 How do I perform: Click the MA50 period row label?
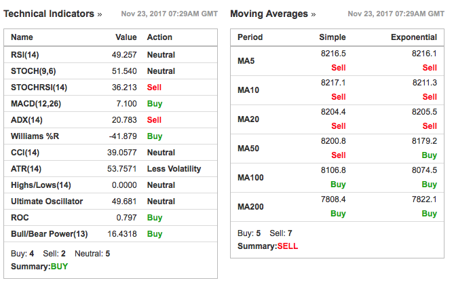click(x=249, y=149)
